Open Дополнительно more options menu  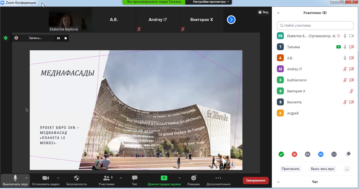218,180
